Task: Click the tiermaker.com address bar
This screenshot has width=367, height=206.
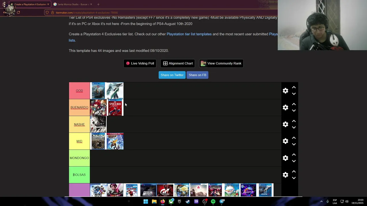Action: click(x=161, y=13)
